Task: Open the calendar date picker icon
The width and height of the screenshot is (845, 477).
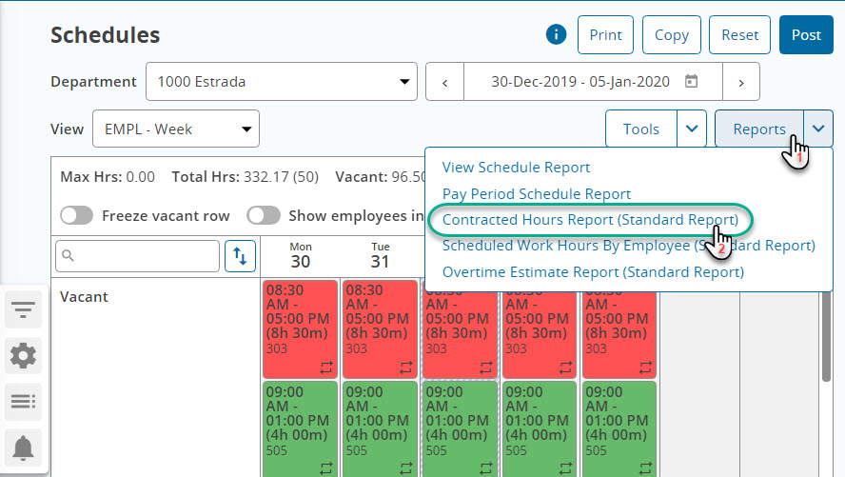Action: click(x=691, y=81)
